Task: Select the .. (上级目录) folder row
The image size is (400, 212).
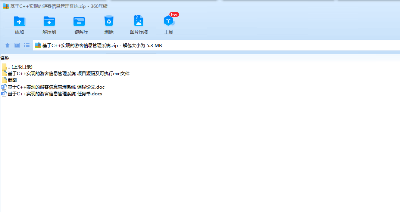Action: 17,67
